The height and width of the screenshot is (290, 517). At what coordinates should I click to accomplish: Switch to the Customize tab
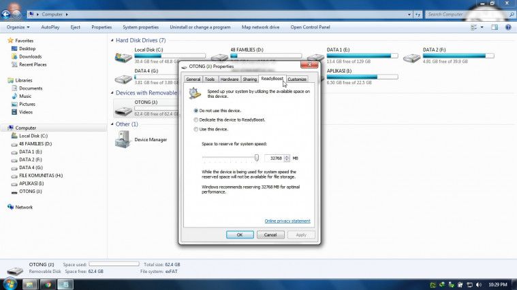(x=297, y=79)
